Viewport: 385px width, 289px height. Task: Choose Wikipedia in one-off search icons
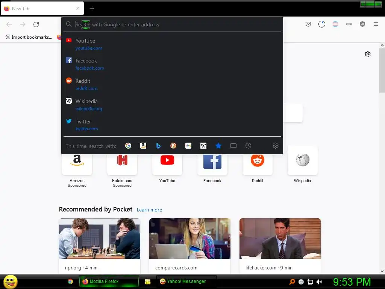coord(203,146)
